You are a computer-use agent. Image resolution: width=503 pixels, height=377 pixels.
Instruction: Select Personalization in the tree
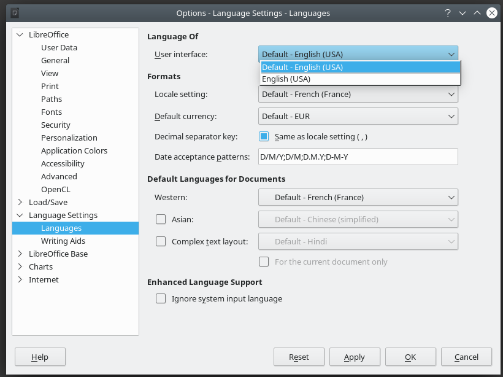click(69, 138)
